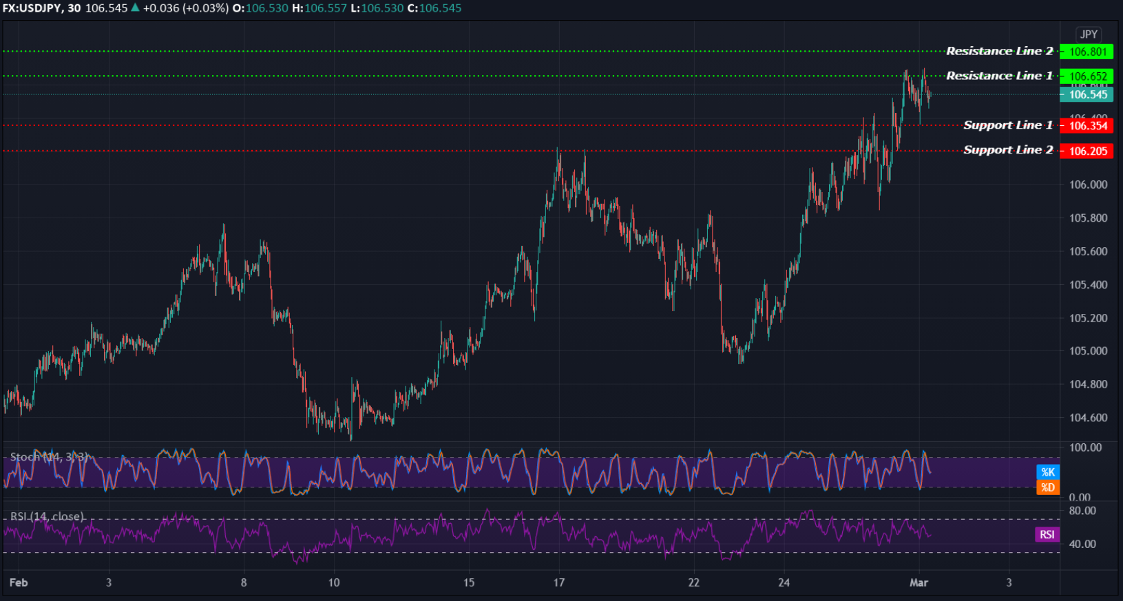Click the Feb date on time axis
The width and height of the screenshot is (1123, 601).
coord(19,583)
